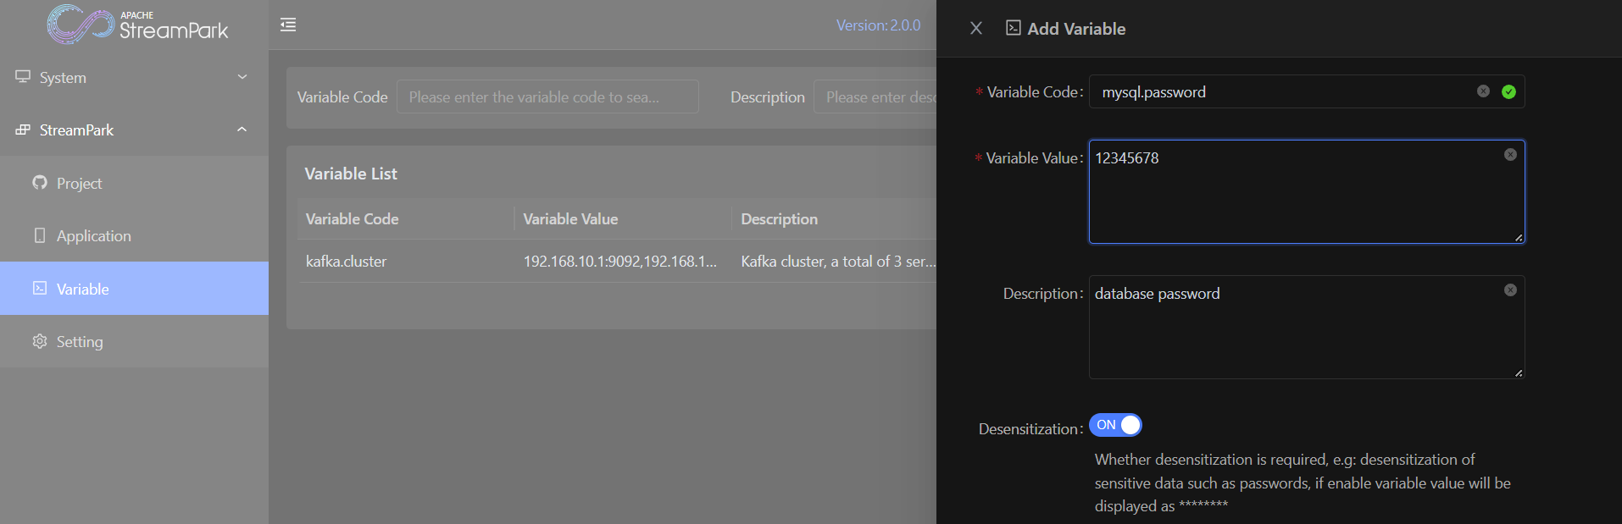Select the Variable menu item

coord(82,289)
